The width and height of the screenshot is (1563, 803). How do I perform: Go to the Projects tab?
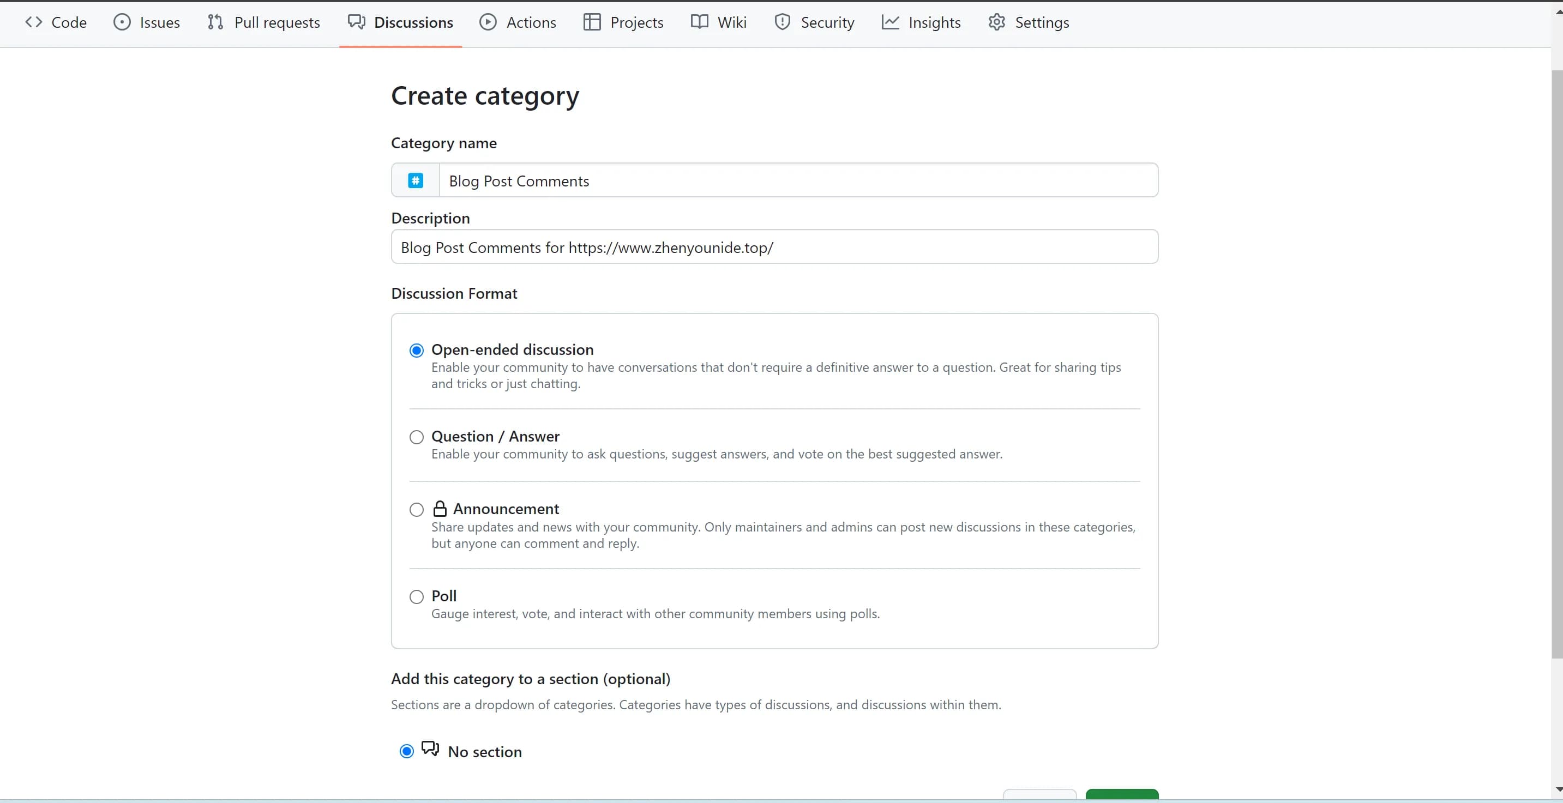pos(623,22)
